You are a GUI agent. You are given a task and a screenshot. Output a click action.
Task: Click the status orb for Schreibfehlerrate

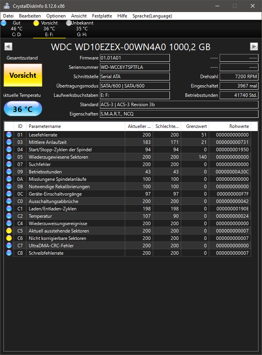[x=9, y=253]
